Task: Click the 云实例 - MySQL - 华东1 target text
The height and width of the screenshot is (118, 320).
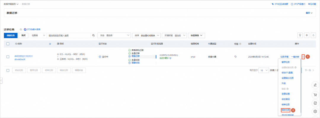Action: 74,59
